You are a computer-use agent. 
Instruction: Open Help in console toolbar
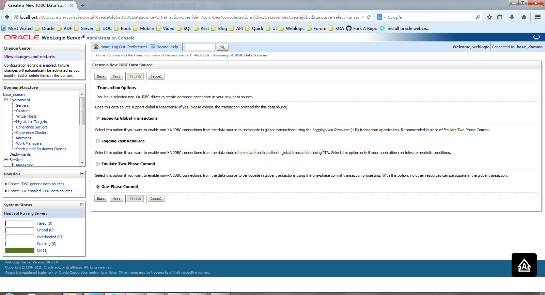click(x=174, y=47)
